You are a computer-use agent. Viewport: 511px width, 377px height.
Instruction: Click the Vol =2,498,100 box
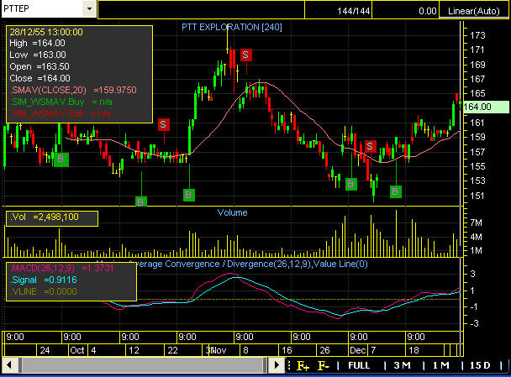pos(52,218)
